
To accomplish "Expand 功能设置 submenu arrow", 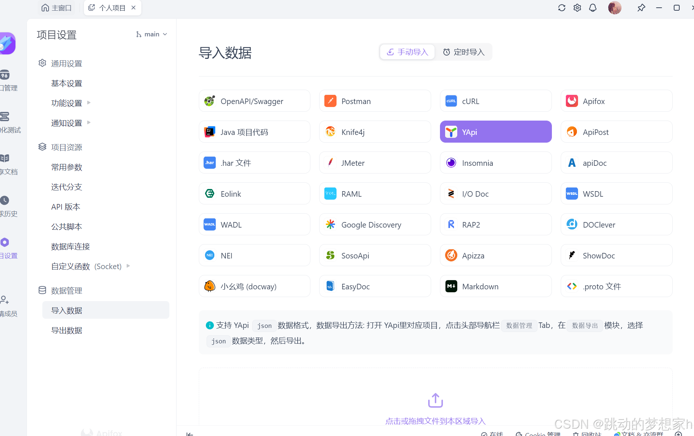I will click(89, 103).
